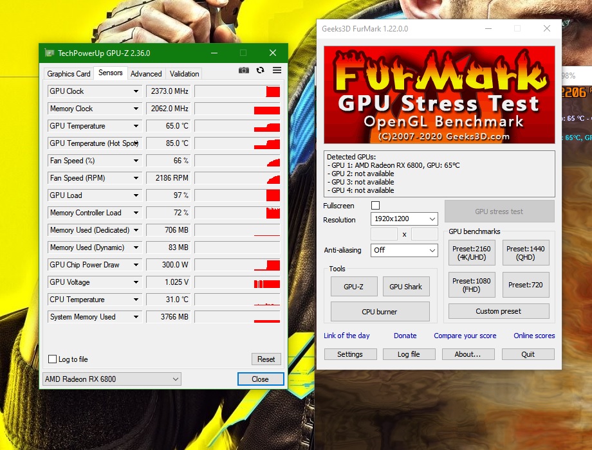Open the Advanced tab in GPU-Z
This screenshot has height=450, width=592.
[x=146, y=73]
